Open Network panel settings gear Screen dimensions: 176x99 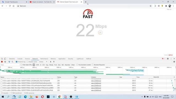click(174, 62)
